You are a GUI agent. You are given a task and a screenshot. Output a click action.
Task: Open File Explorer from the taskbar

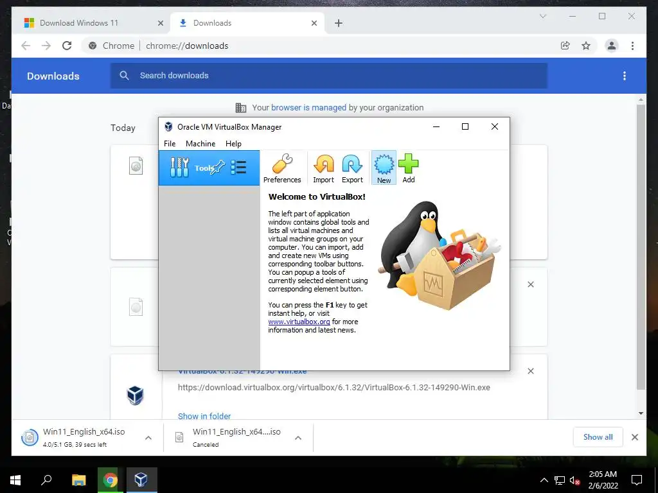coord(78,480)
